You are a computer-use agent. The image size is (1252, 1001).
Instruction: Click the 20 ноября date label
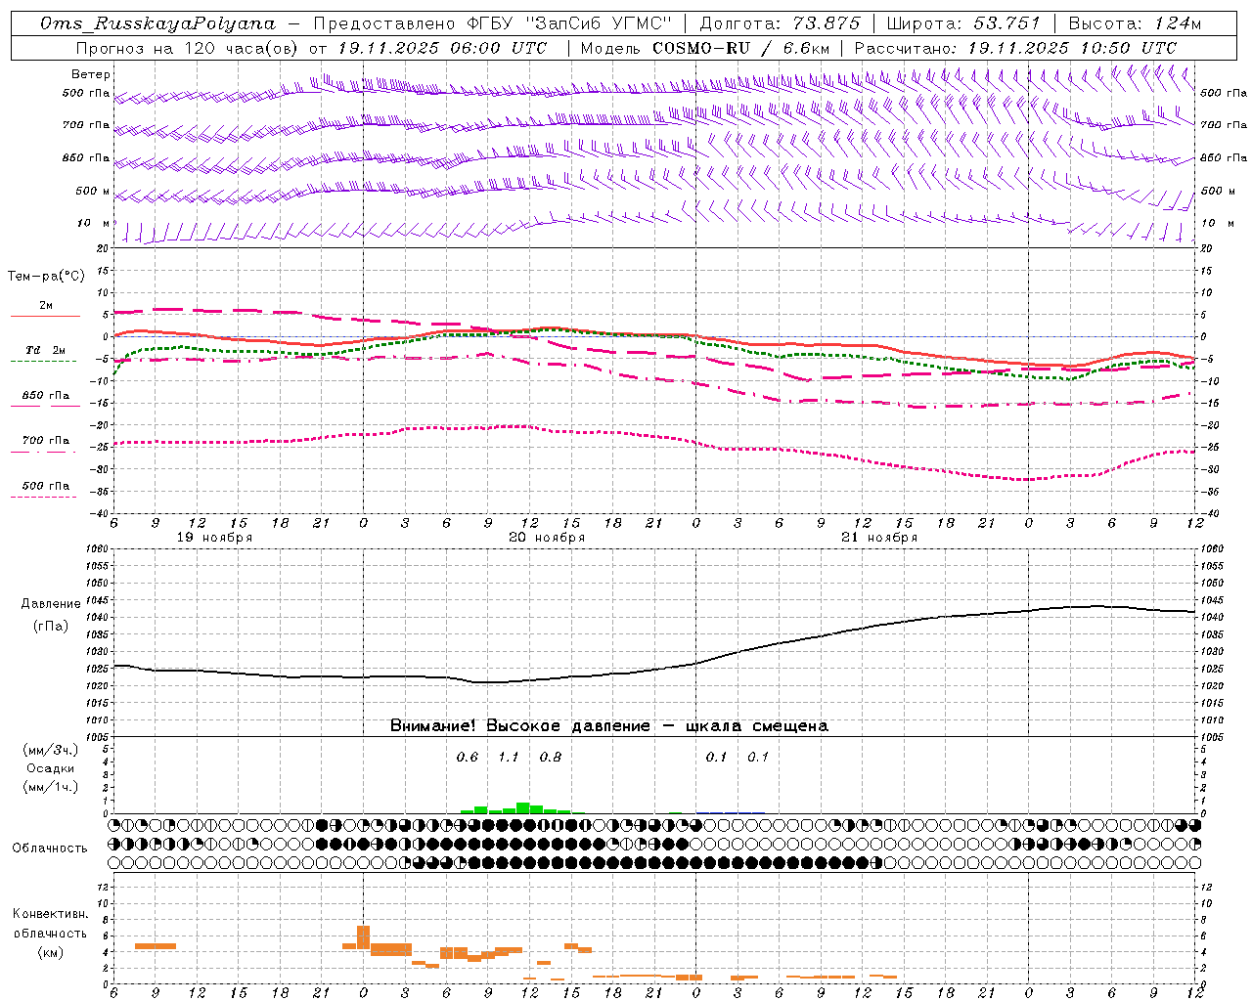[x=547, y=538]
